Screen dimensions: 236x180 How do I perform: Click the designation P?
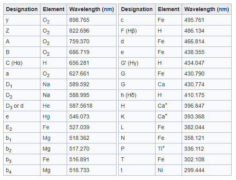123,149
